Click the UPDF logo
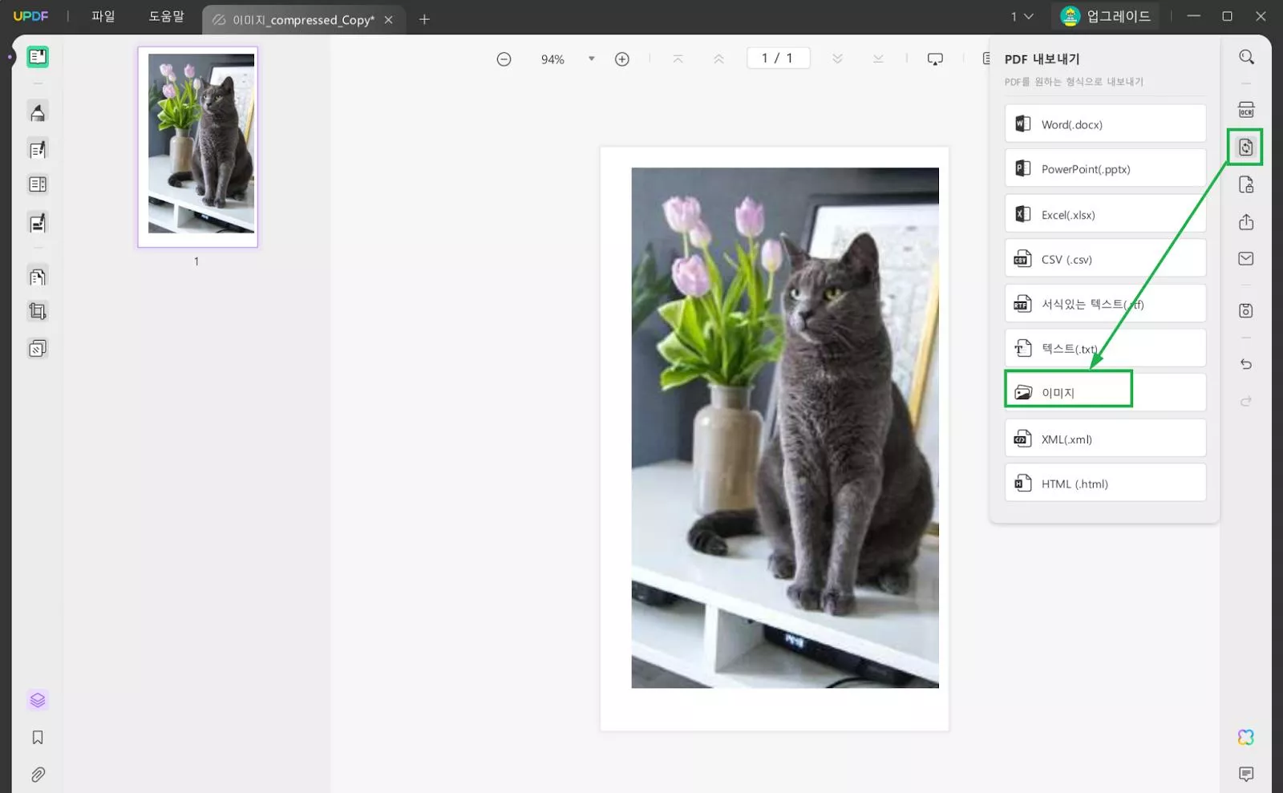The width and height of the screenshot is (1283, 793). (30, 16)
